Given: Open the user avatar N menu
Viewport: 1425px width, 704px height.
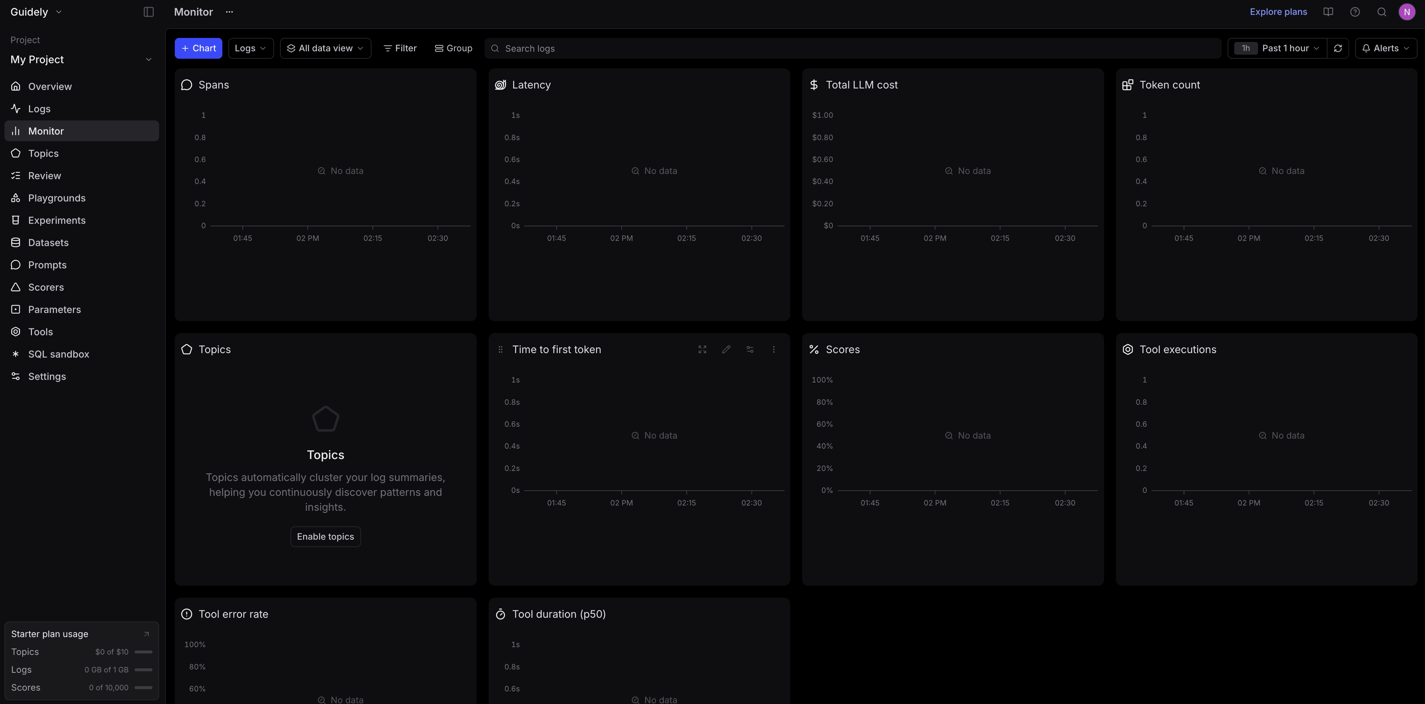Looking at the screenshot, I should tap(1407, 12).
